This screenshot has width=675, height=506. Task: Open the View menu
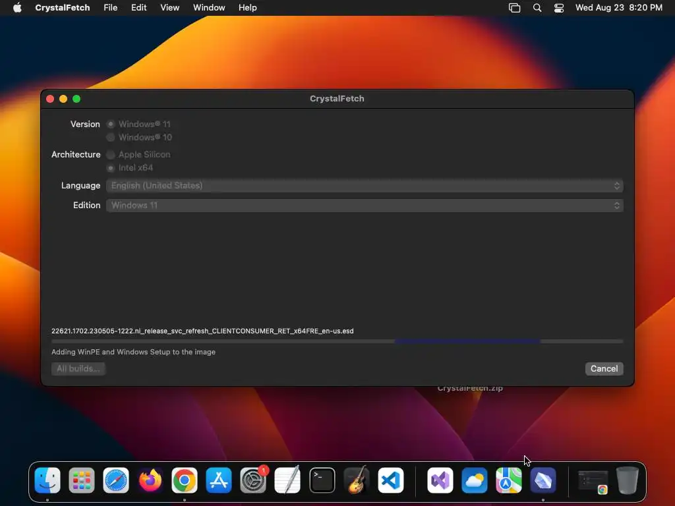169,8
